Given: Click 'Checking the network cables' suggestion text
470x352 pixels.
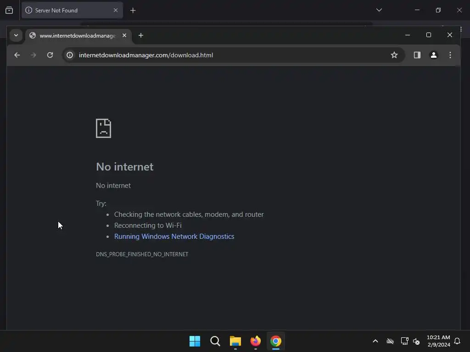Looking at the screenshot, I should [x=189, y=214].
